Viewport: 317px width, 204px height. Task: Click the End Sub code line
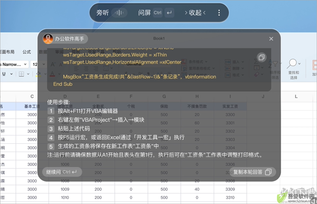(x=63, y=84)
